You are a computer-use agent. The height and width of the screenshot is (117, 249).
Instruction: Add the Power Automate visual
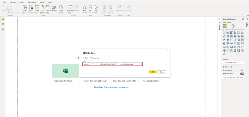[224, 54]
